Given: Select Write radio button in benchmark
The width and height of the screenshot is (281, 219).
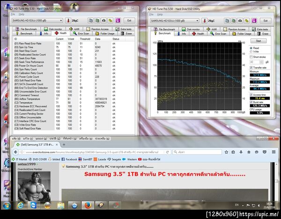Looking at the screenshot, I should [x=251, y=52].
